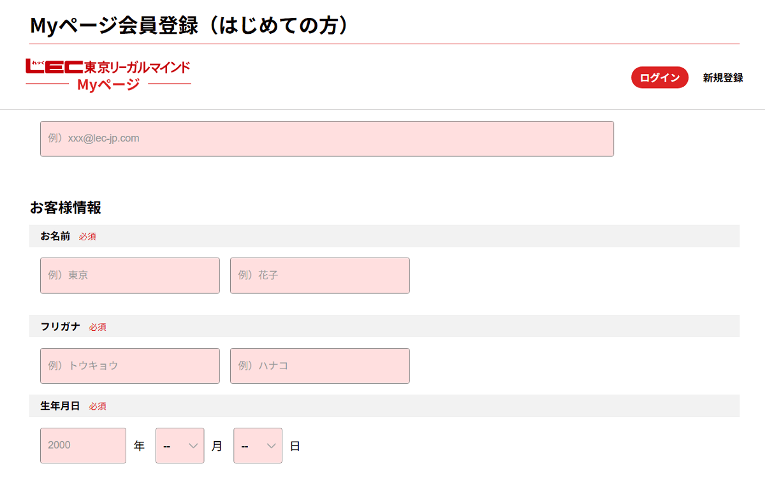Image resolution: width=765 pixels, height=480 pixels.
Task: Click the Myページ text under the logo
Action: coord(108,84)
